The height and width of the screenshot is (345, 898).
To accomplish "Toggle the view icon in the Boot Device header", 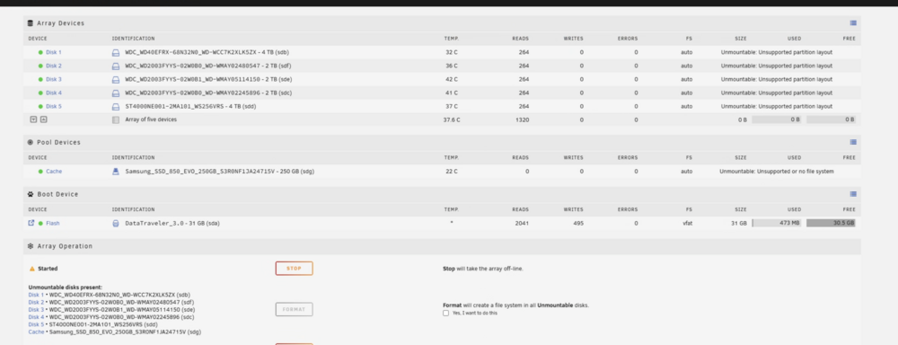I will pos(853,194).
